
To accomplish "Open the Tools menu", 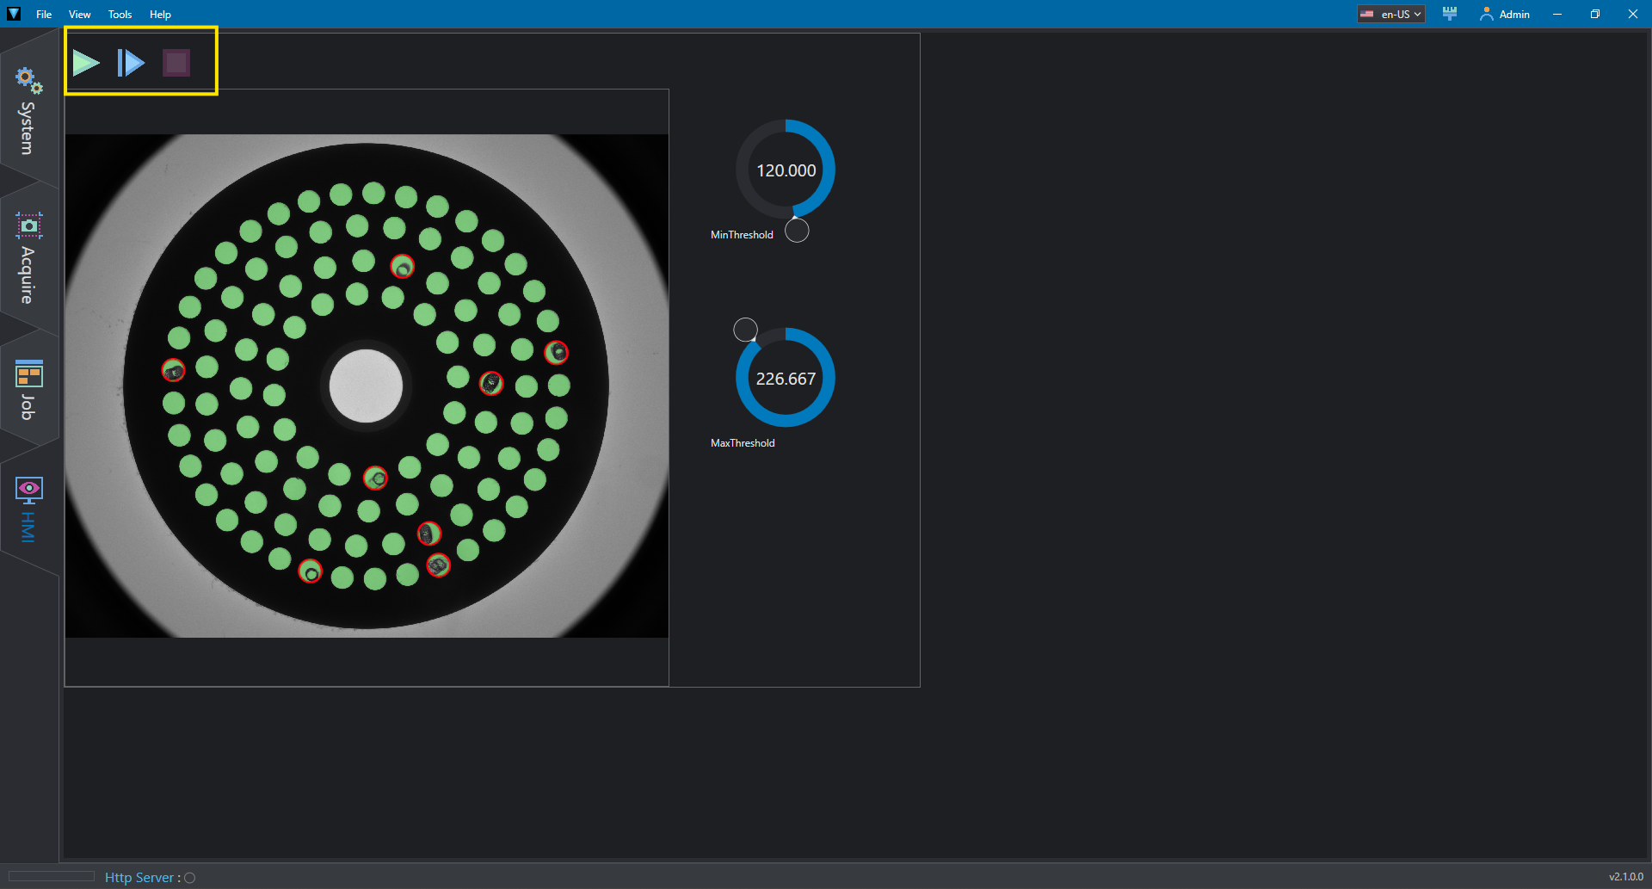I will coord(120,14).
